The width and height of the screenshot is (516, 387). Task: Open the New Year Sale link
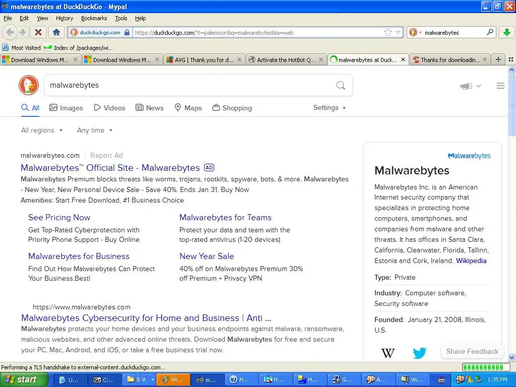point(207,256)
